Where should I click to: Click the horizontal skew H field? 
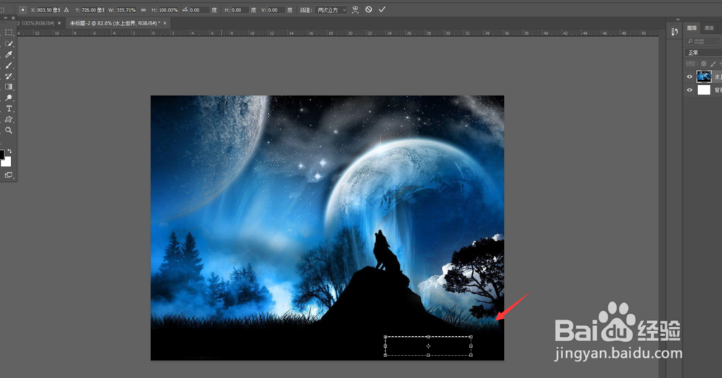[x=240, y=9]
